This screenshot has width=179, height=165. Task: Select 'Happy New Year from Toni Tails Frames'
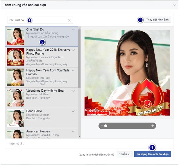pos(42,77)
